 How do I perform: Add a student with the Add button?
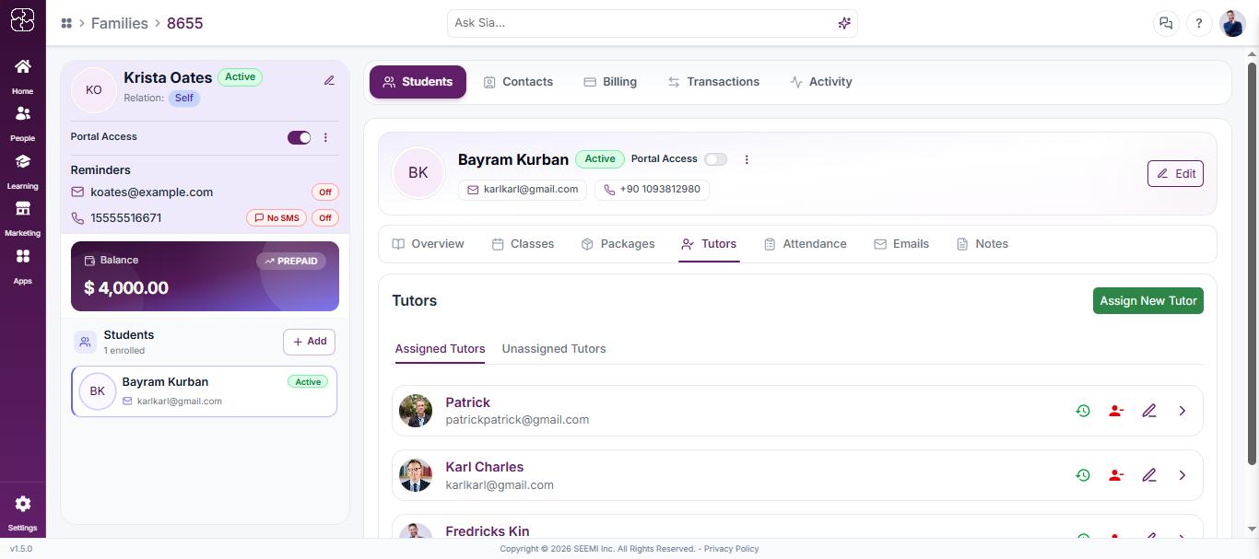309,342
